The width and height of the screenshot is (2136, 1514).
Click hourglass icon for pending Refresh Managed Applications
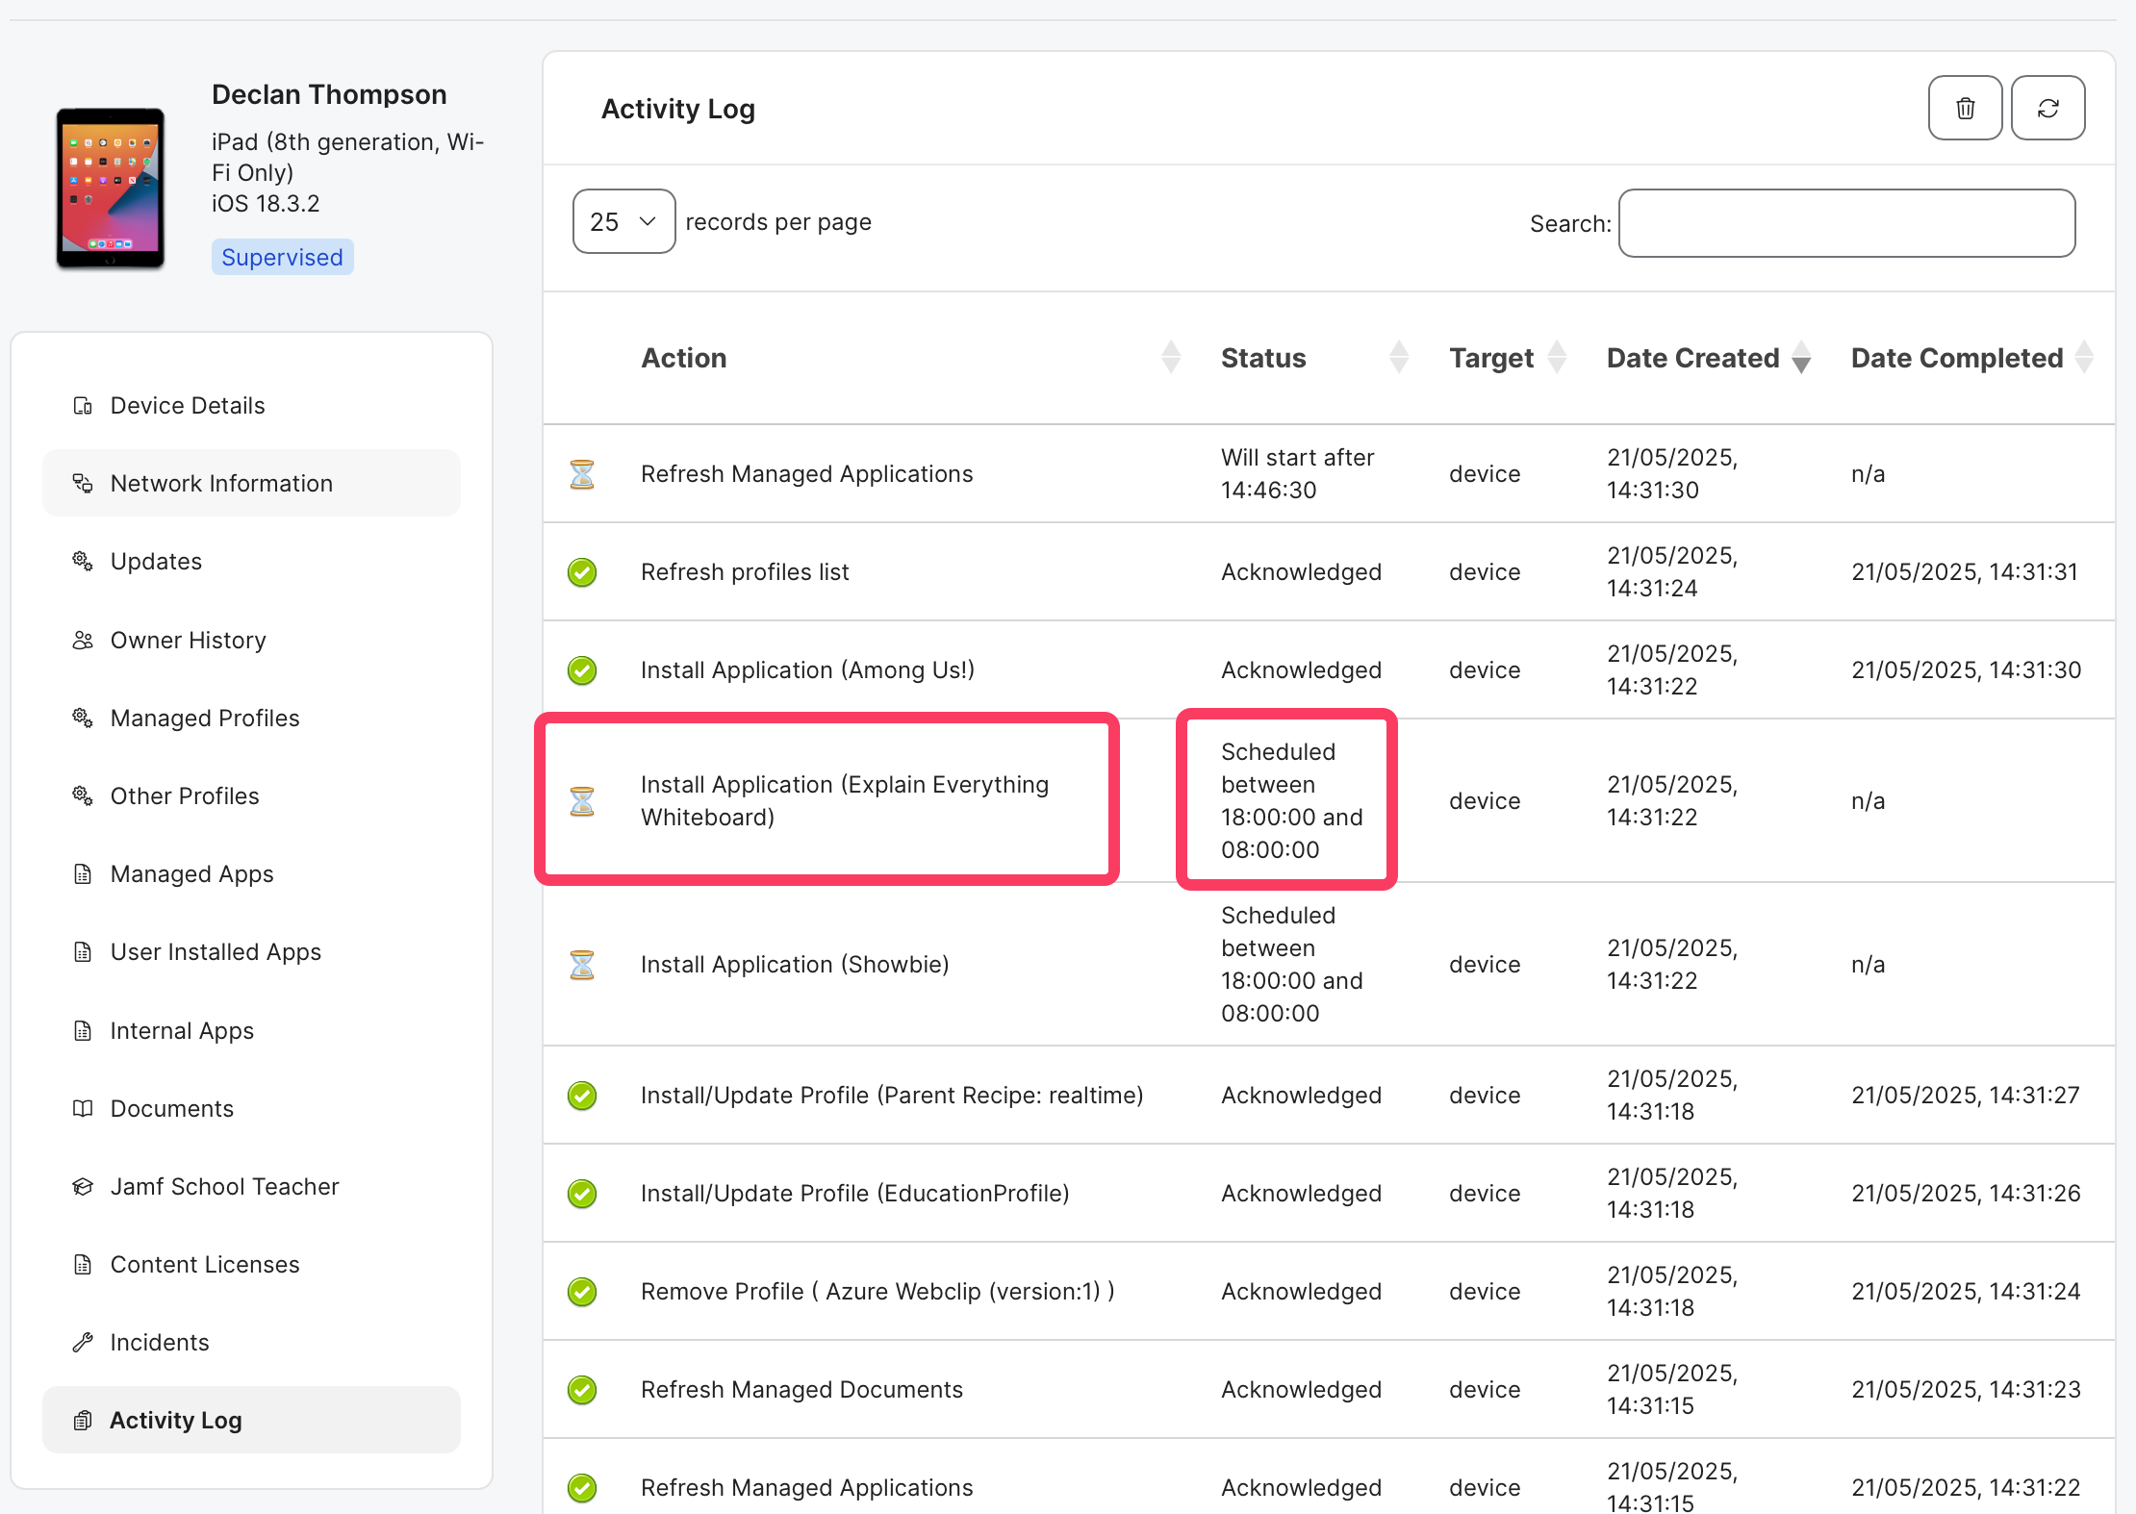coord(582,473)
